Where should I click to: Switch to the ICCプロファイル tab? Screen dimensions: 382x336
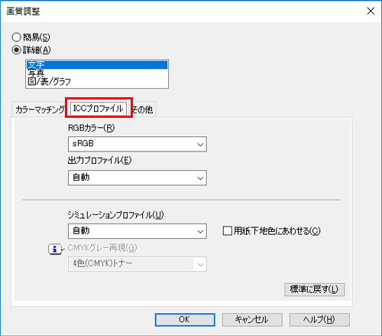[99, 109]
